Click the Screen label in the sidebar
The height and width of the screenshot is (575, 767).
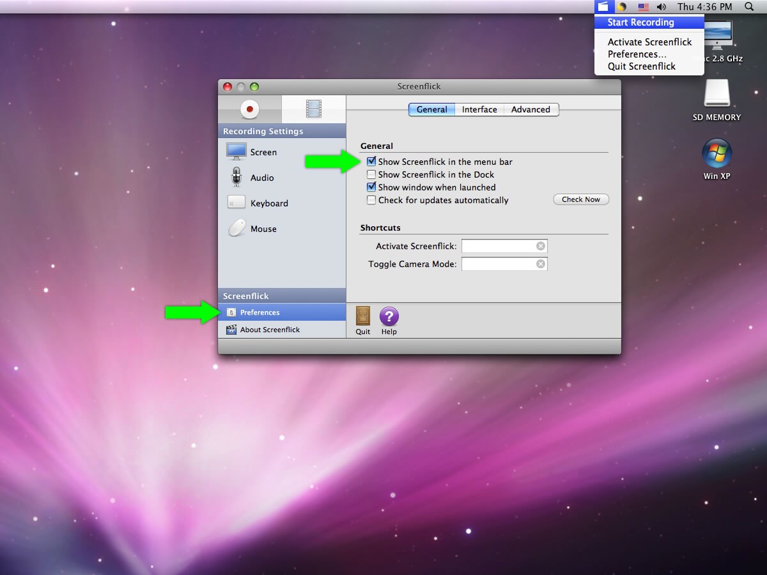coord(263,152)
